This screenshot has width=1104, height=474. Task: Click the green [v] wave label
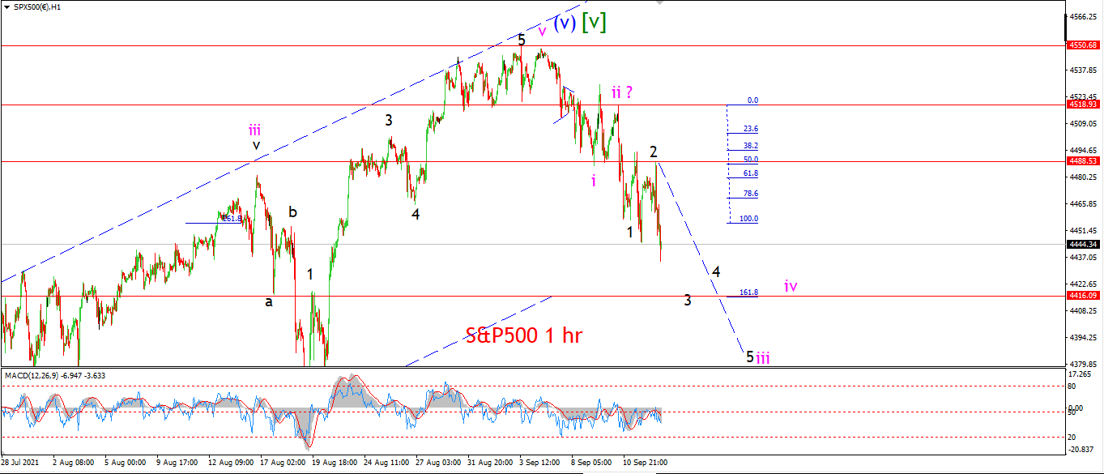click(595, 22)
